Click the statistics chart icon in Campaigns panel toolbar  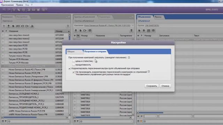[x=32, y=26]
